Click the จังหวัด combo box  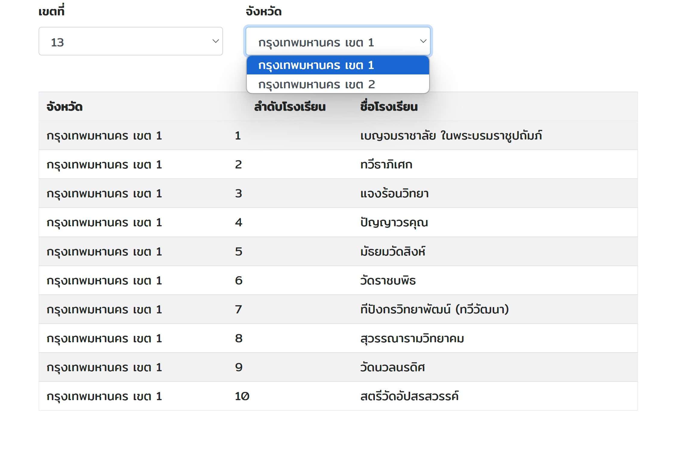click(338, 41)
